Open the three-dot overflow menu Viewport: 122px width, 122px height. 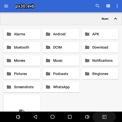click(117, 6)
